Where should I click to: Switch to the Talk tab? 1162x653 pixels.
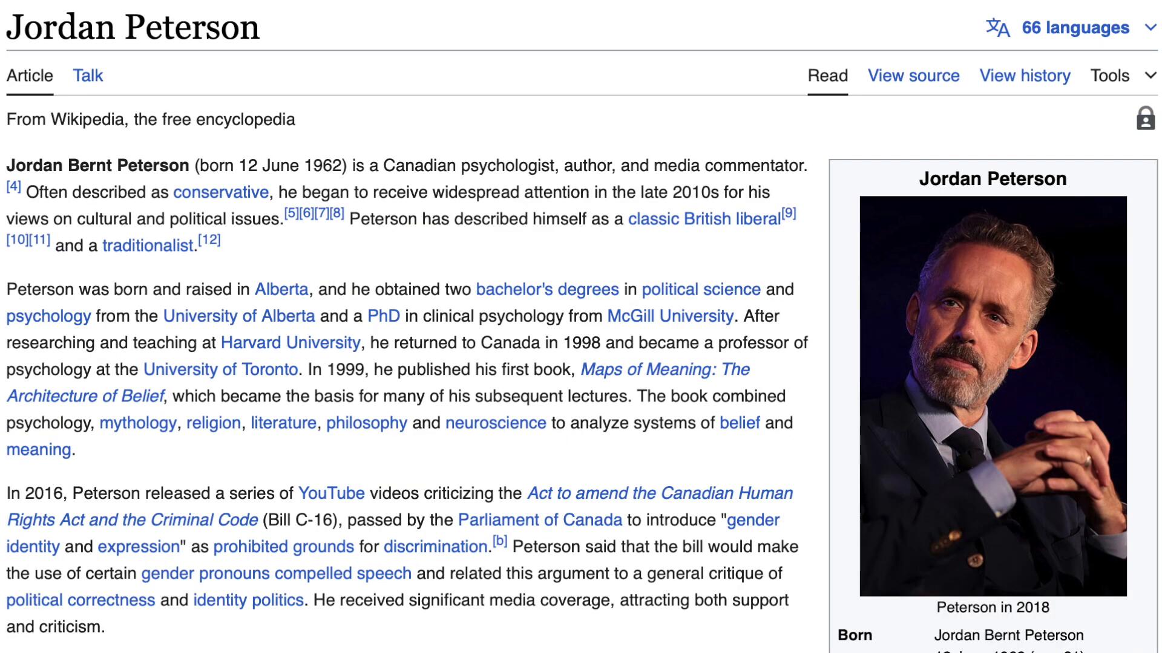[x=88, y=76]
